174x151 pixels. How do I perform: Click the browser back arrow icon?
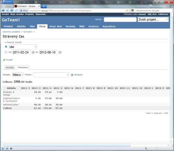tap(3, 10)
